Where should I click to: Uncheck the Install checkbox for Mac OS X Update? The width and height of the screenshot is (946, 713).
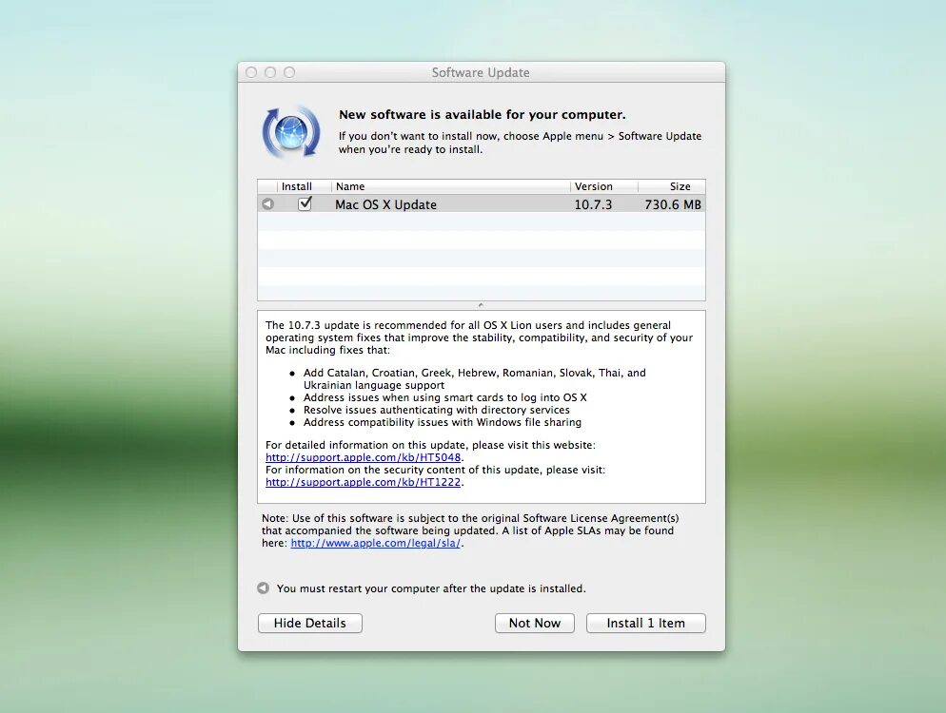point(305,203)
